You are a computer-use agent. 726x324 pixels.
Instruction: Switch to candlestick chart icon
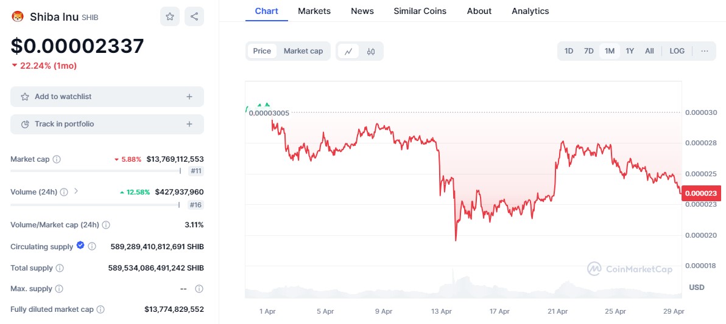pos(371,51)
